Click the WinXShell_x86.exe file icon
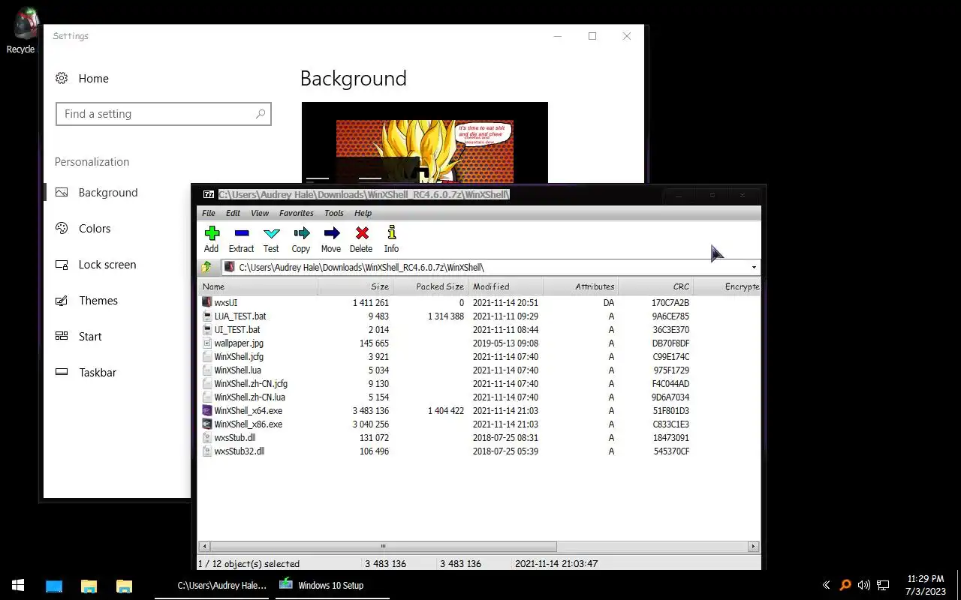Image resolution: width=961 pixels, height=600 pixels. 207,424
